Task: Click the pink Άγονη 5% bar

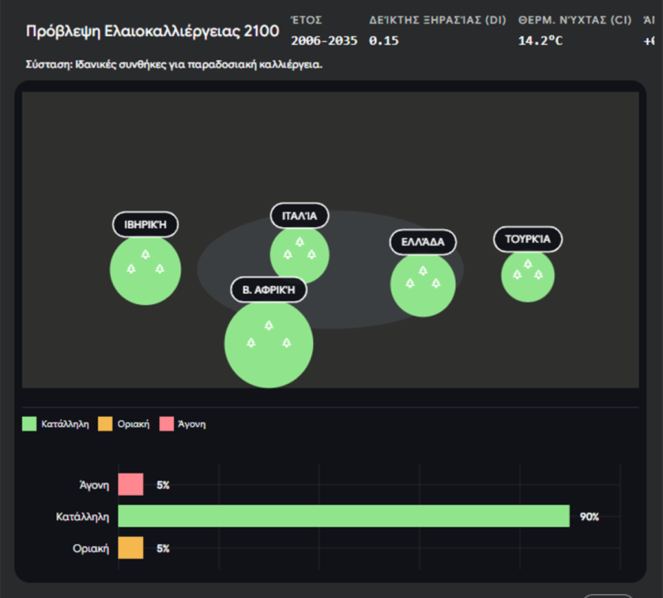Action: (x=130, y=485)
